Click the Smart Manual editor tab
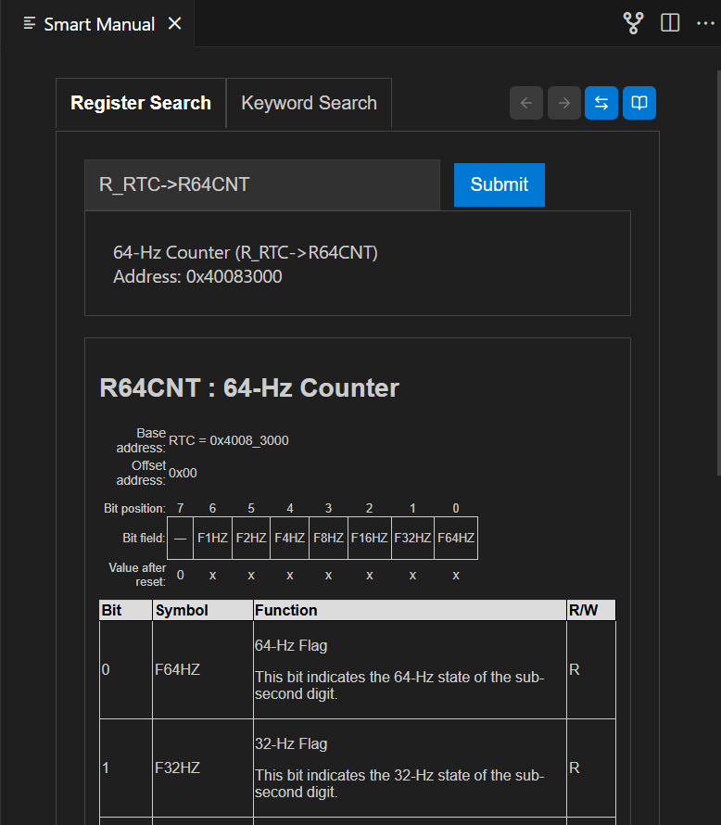 100,23
